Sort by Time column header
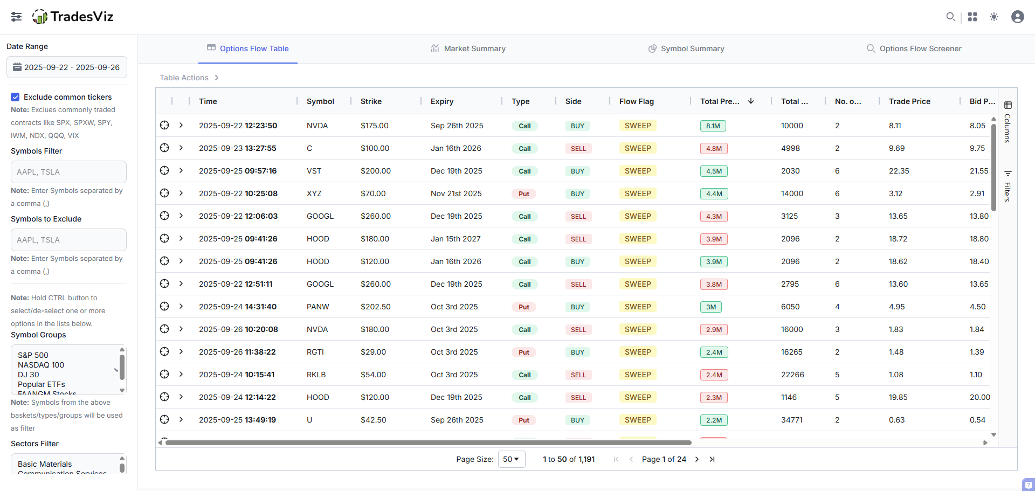 [x=208, y=101]
